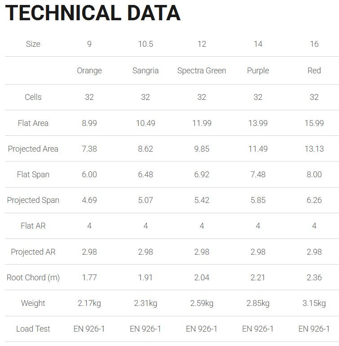Click the Projected Area row label
339x346 pixels.
click(33, 149)
